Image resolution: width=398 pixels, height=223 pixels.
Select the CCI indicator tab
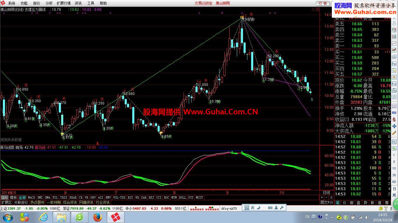click(x=159, y=197)
